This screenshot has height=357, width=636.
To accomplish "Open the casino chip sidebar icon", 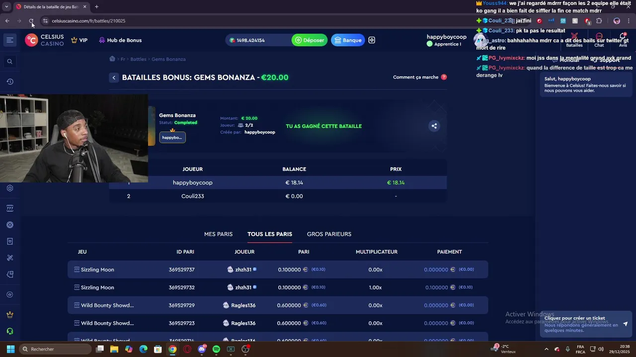I will pos(9,225).
